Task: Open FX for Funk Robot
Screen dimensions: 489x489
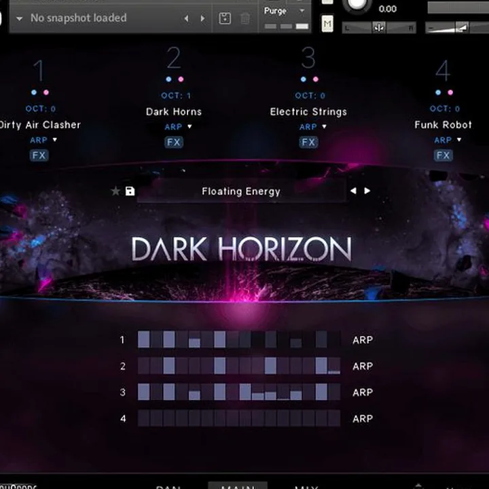Action: [x=443, y=156]
